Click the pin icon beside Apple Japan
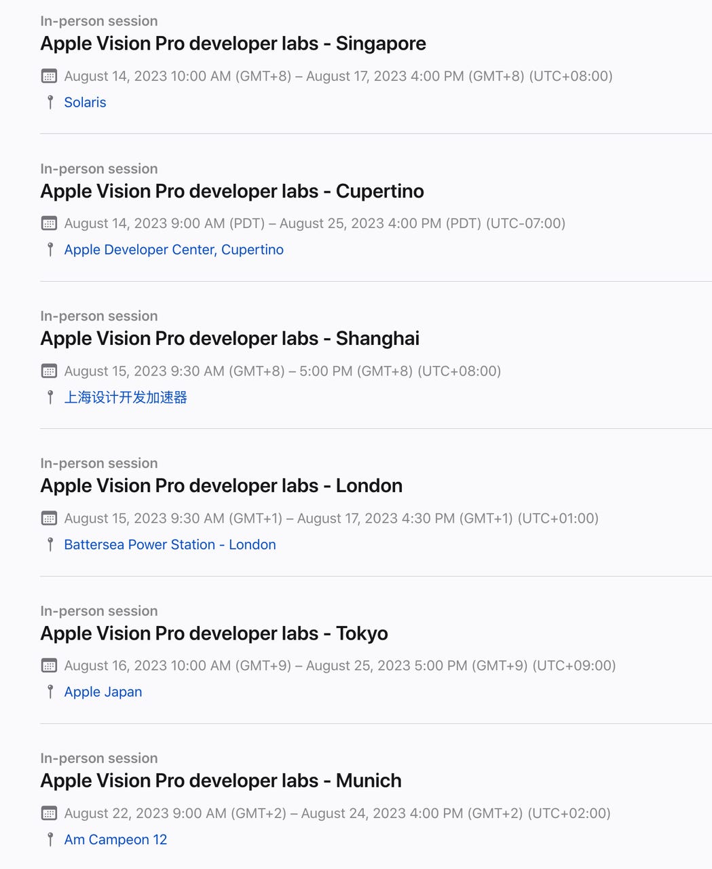Viewport: 712px width, 869px height. (x=50, y=692)
